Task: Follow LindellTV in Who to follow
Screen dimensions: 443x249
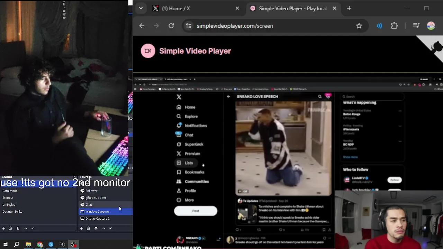Action: [x=395, y=180]
